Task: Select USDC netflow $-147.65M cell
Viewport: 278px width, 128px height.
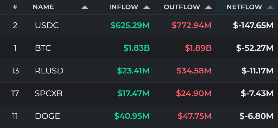Action: point(253,26)
